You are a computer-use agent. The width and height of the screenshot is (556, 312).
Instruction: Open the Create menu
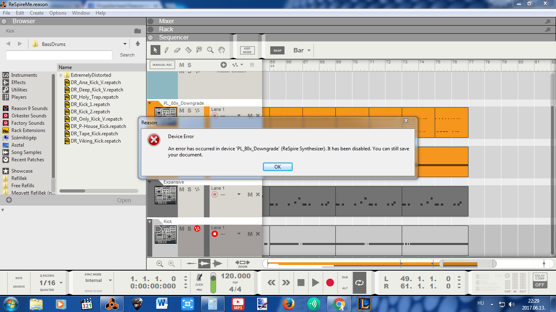tap(37, 13)
